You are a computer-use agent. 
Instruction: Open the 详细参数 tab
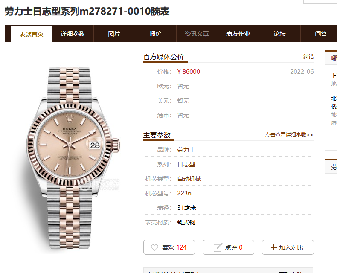tap(73, 34)
